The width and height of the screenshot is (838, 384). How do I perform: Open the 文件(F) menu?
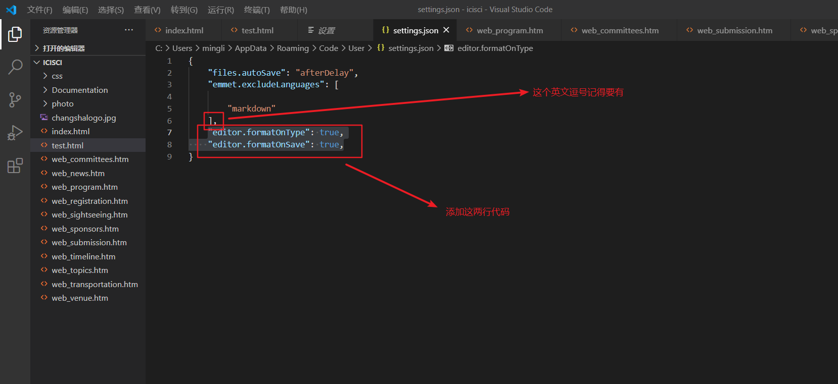pos(40,10)
